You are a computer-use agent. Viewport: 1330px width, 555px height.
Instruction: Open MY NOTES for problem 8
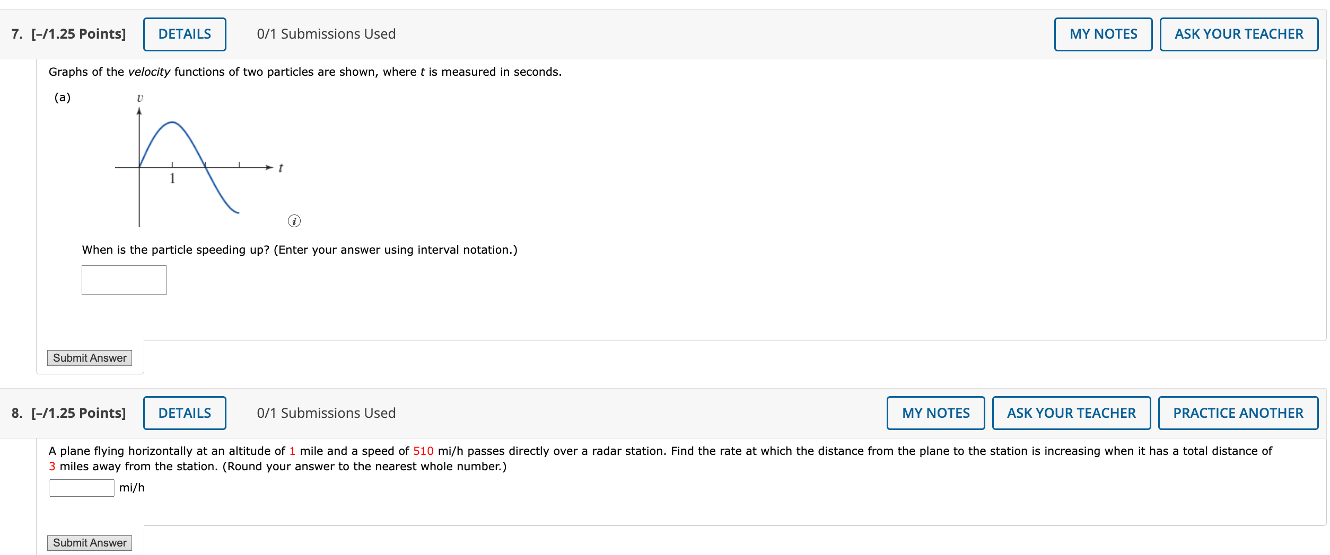[935, 413]
